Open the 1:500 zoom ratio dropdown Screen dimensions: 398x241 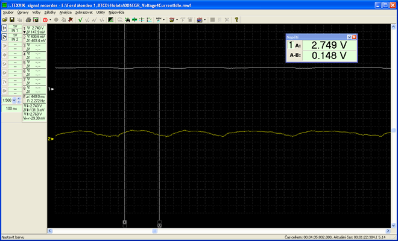point(14,100)
